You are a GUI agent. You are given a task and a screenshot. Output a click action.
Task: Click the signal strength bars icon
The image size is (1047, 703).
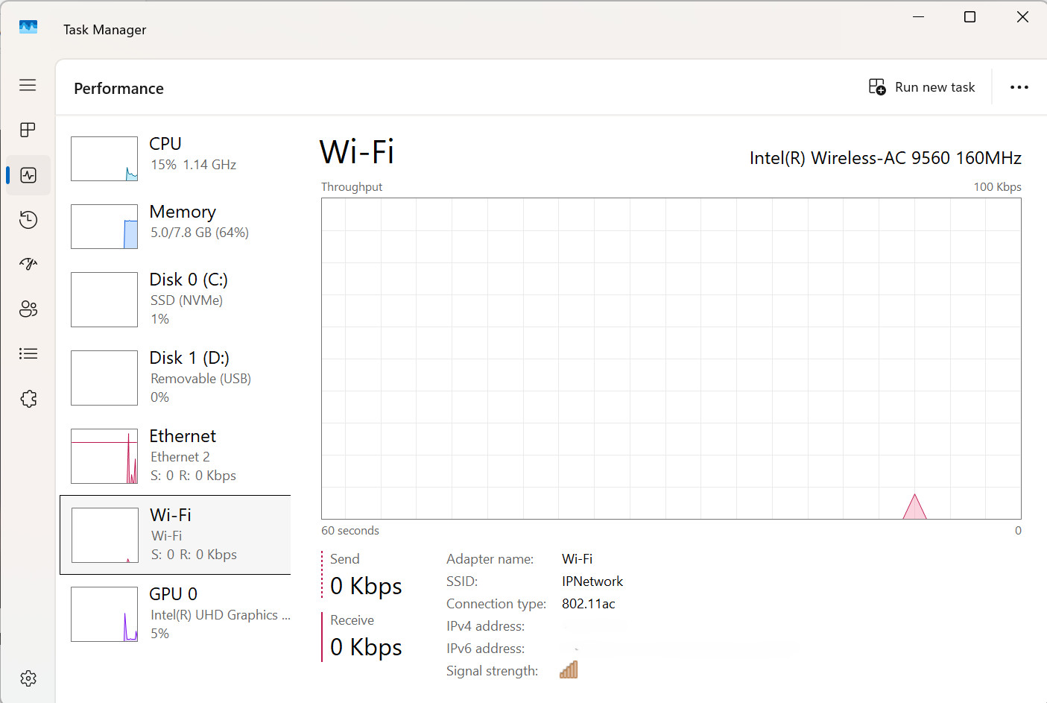[x=569, y=669]
